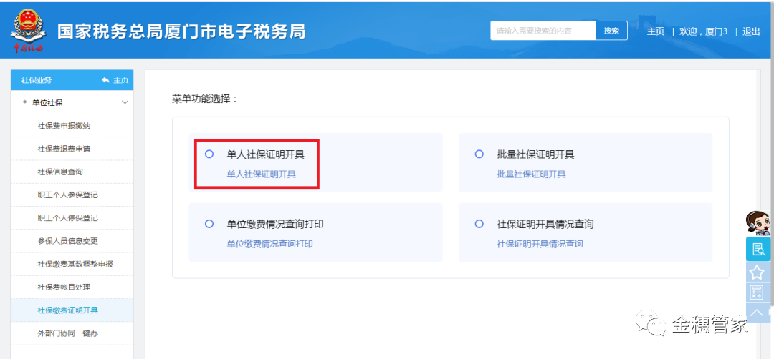The height and width of the screenshot is (359, 774).
Task: Open 社保缴费基数调整申报 in sidebar
Action: point(72,264)
